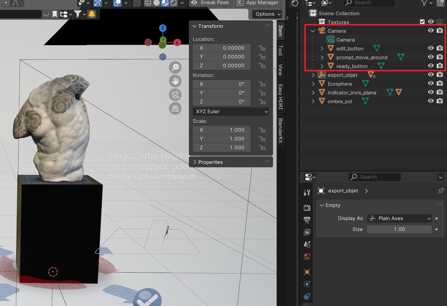This screenshot has height=306, width=447.
Task: Select the ombre_sol object row
Action: point(340,101)
